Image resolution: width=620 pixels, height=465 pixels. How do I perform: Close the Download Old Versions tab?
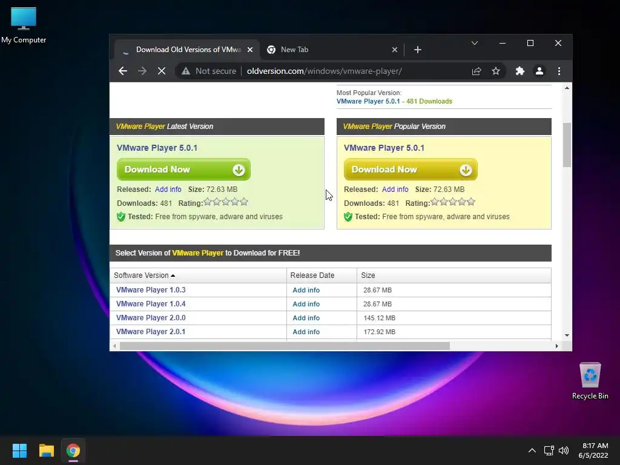250,50
